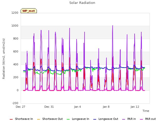Click the Dec 27 axis label
This screenshot has width=165, height=124.
pyautogui.click(x=20, y=107)
